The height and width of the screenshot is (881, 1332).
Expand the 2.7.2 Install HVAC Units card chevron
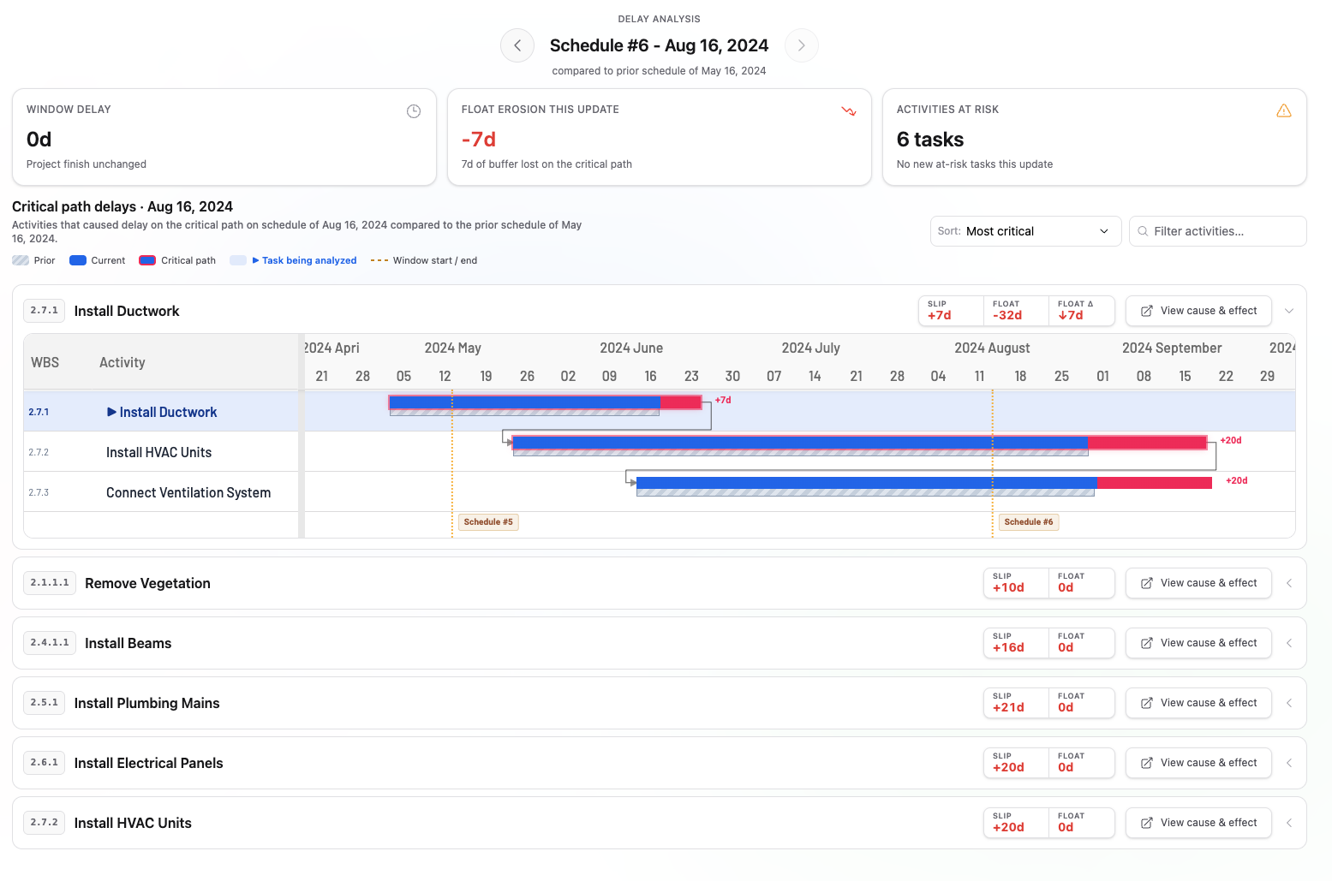point(1289,823)
